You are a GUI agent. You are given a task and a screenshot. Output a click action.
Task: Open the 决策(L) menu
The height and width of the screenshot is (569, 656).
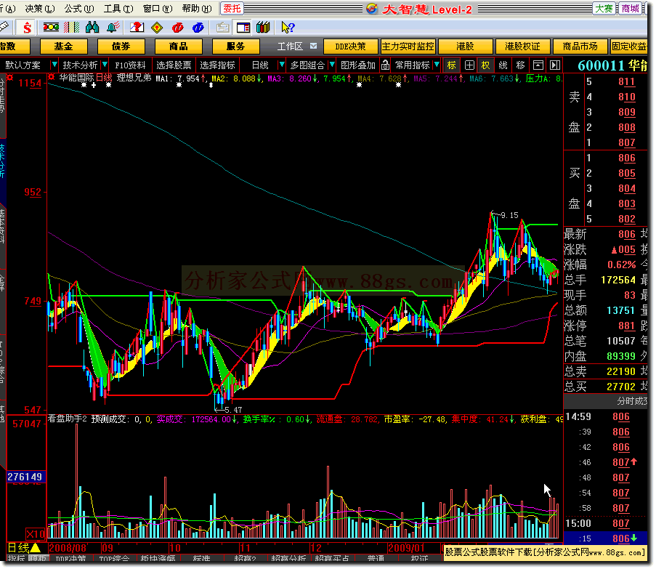point(40,9)
